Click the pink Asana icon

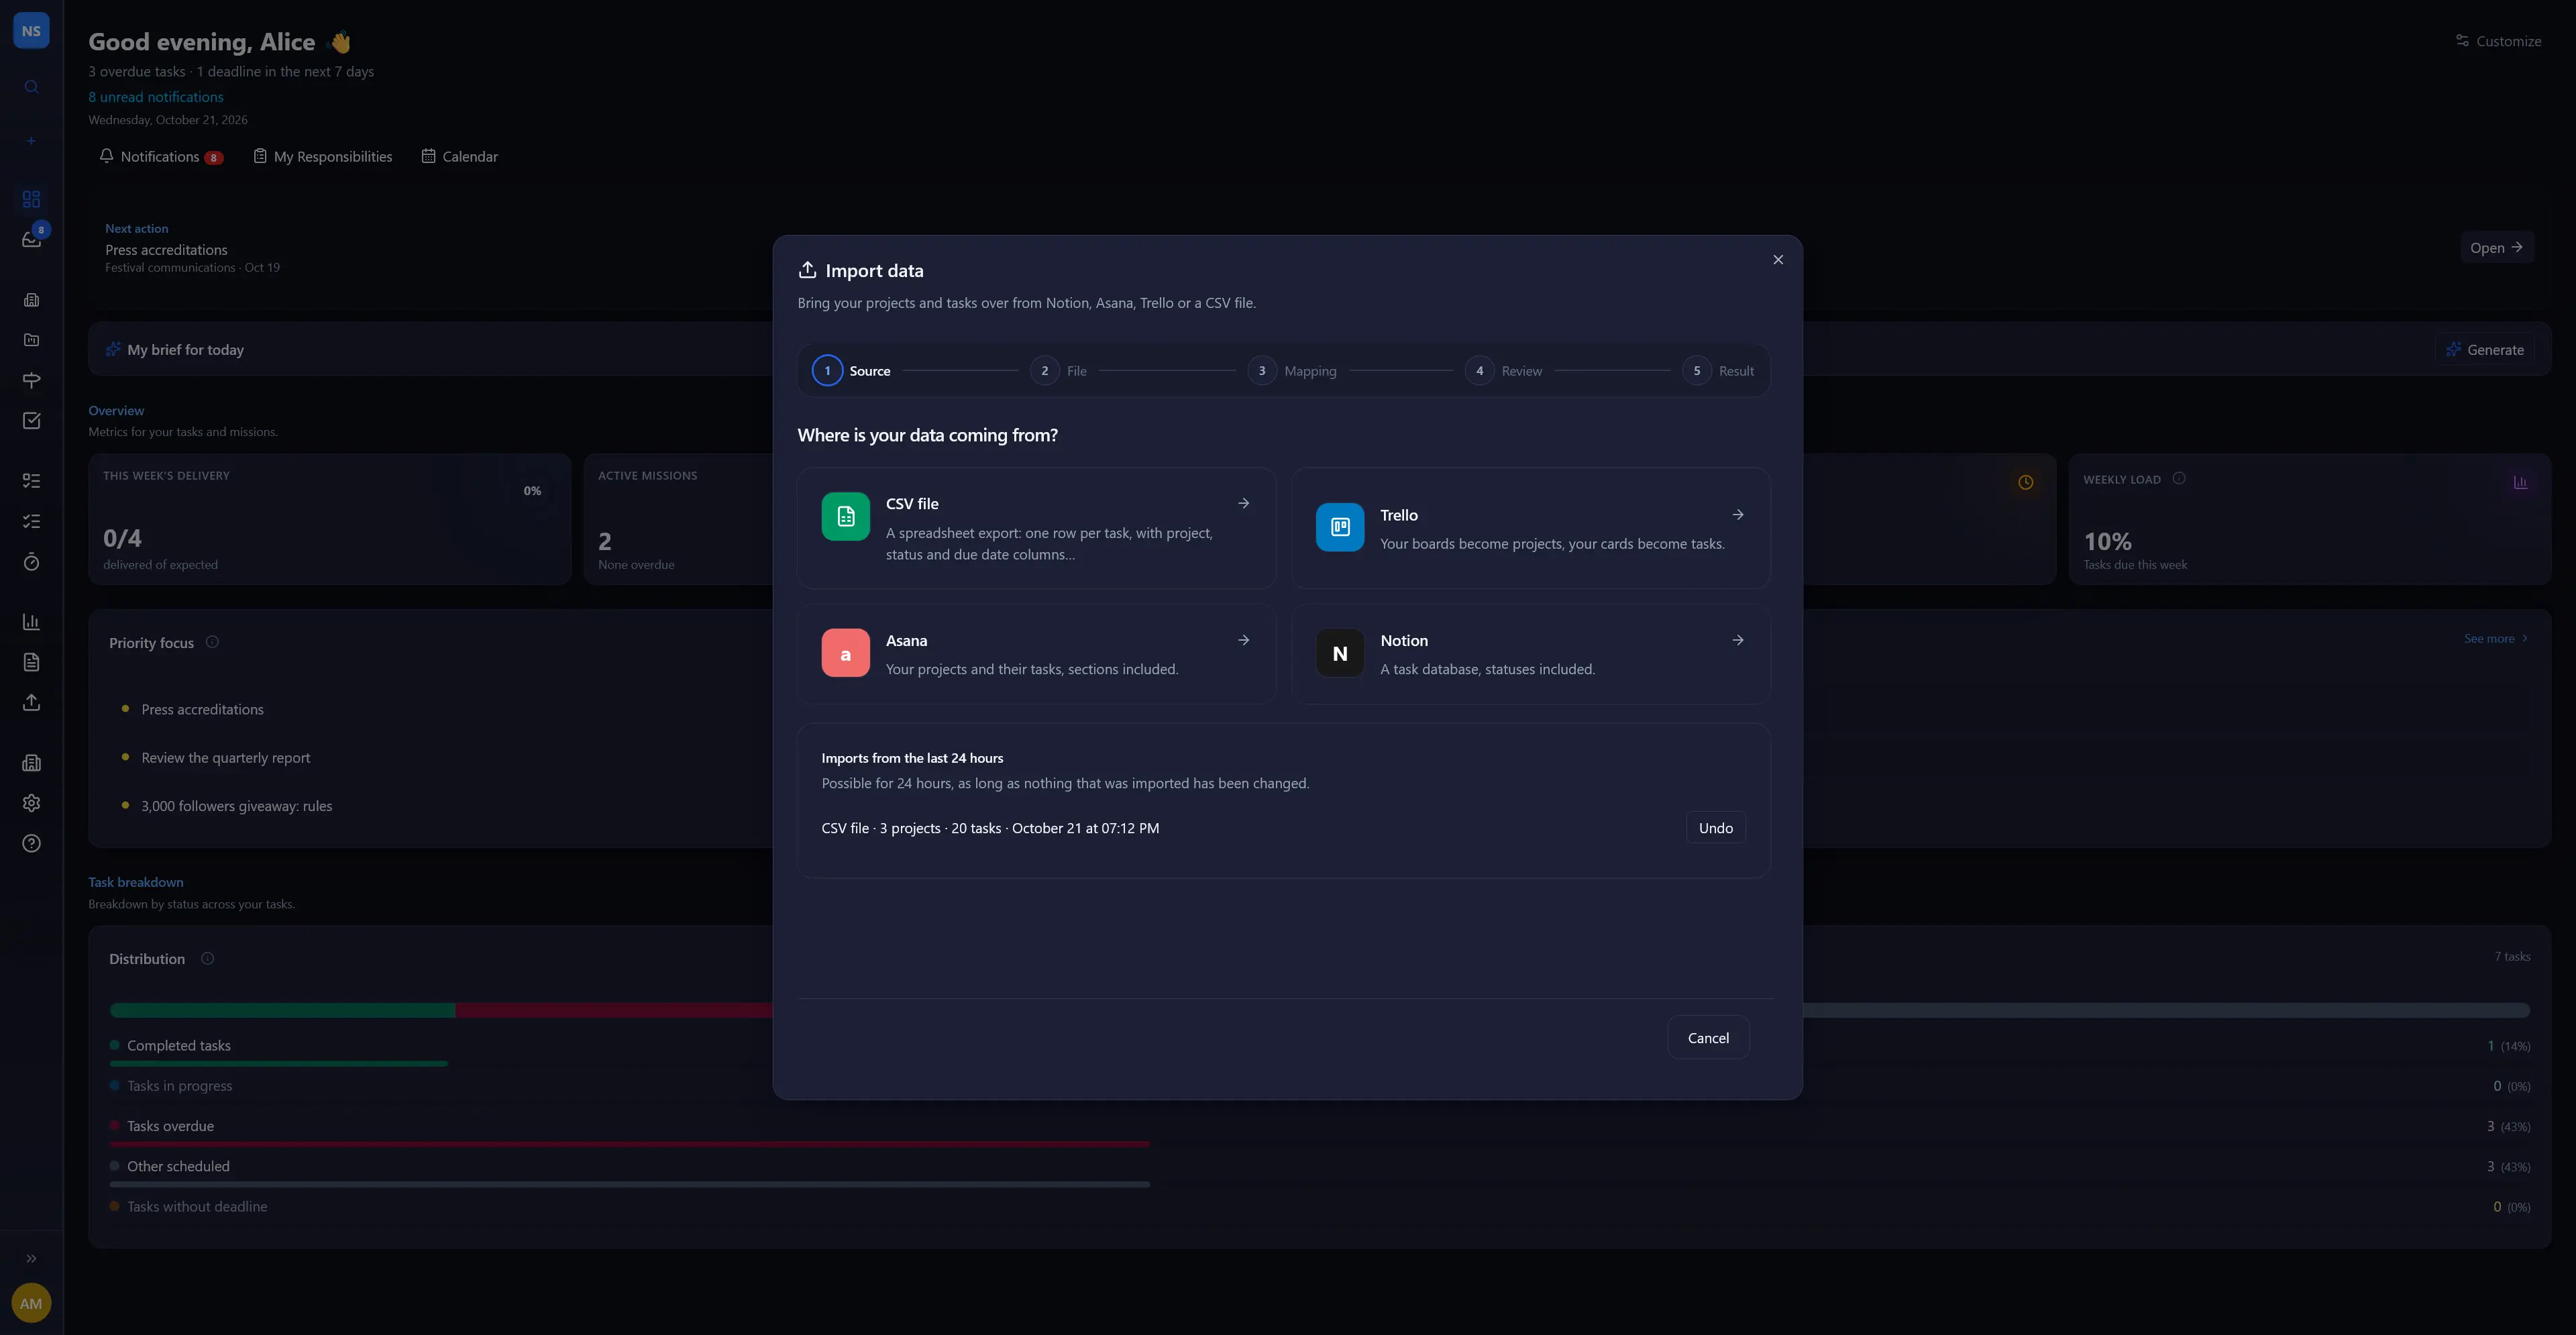[x=845, y=653]
